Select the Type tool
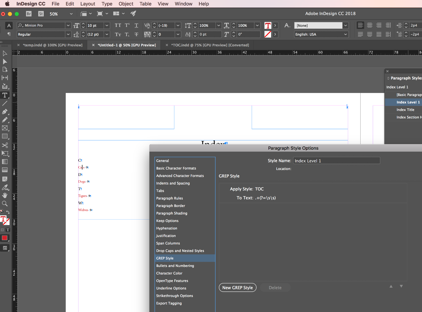The height and width of the screenshot is (312, 422). (5, 95)
